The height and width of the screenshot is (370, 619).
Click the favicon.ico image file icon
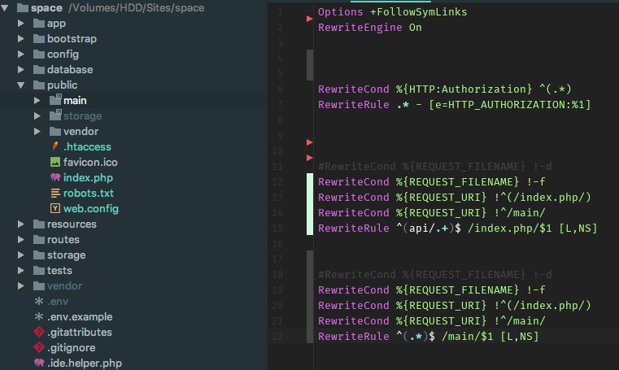click(x=55, y=162)
